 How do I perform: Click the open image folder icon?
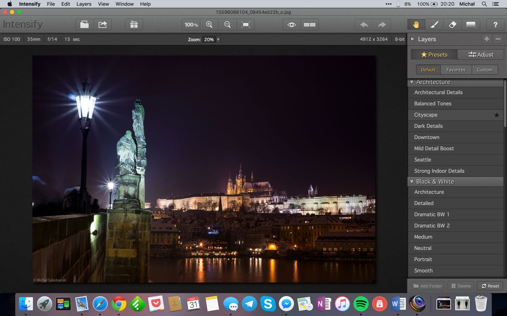coord(84,24)
